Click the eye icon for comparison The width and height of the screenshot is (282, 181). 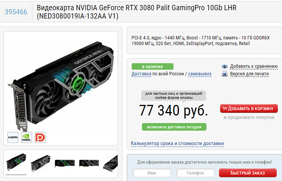225,67
